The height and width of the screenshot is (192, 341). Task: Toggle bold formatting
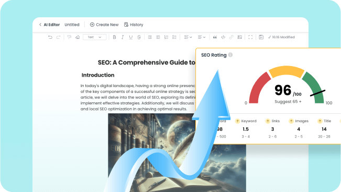114,37
